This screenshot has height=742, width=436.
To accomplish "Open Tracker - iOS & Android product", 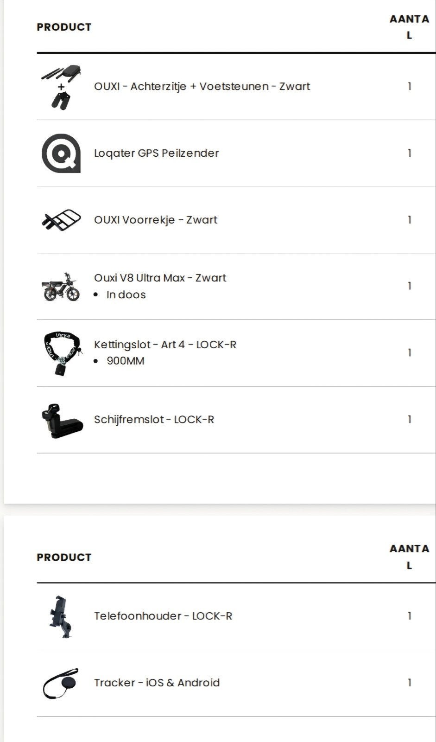I will coord(157,683).
